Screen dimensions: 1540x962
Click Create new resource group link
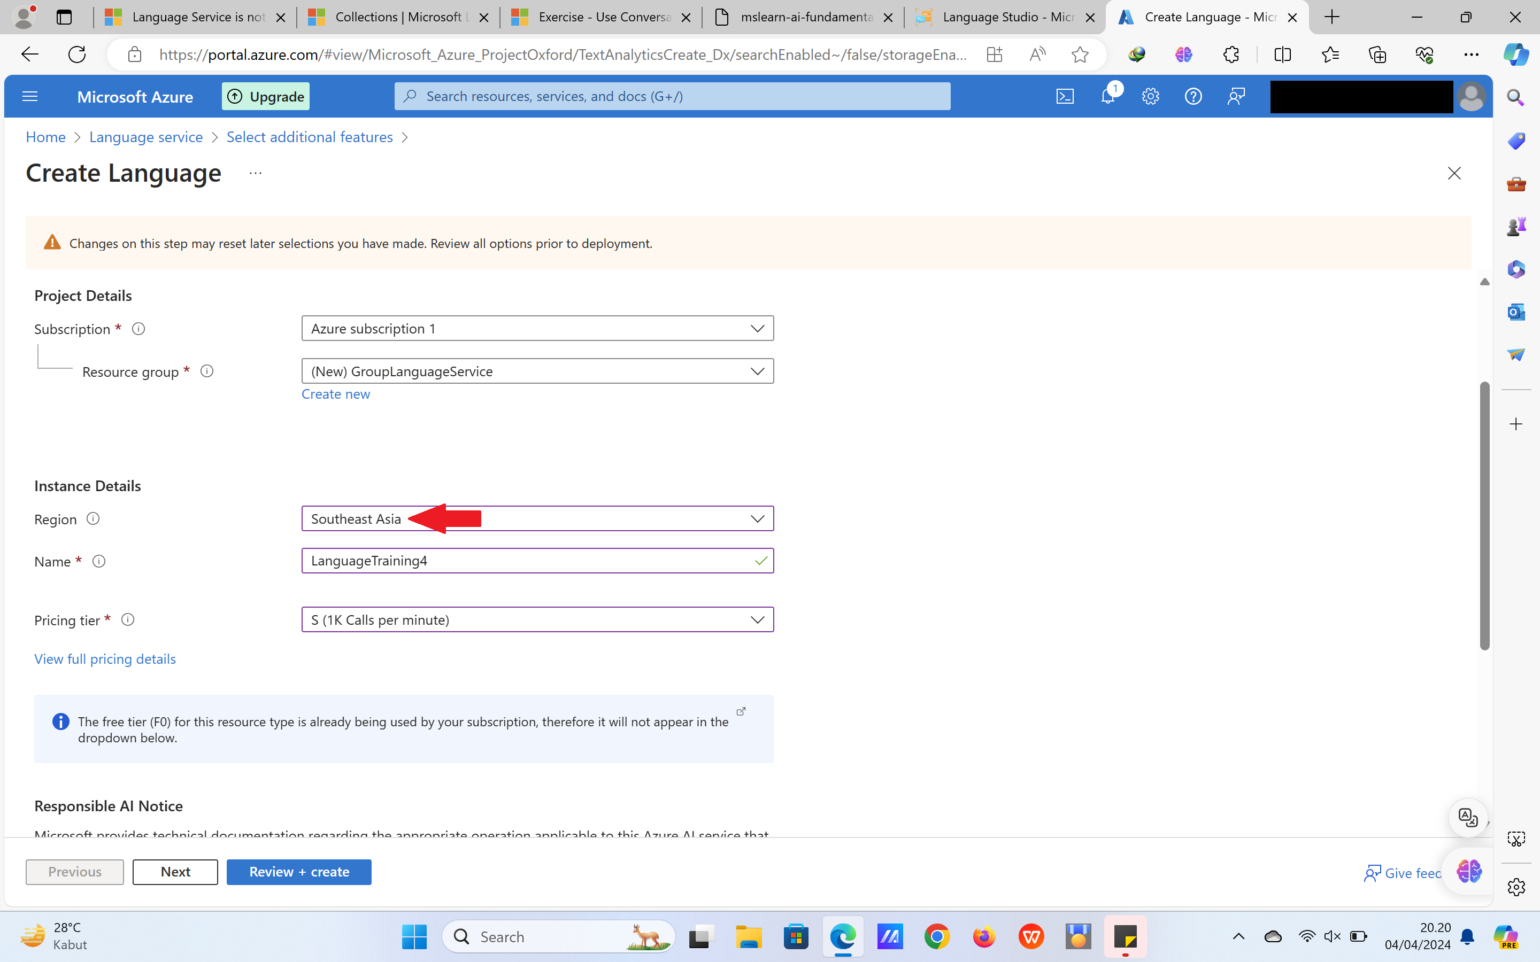[x=335, y=394]
